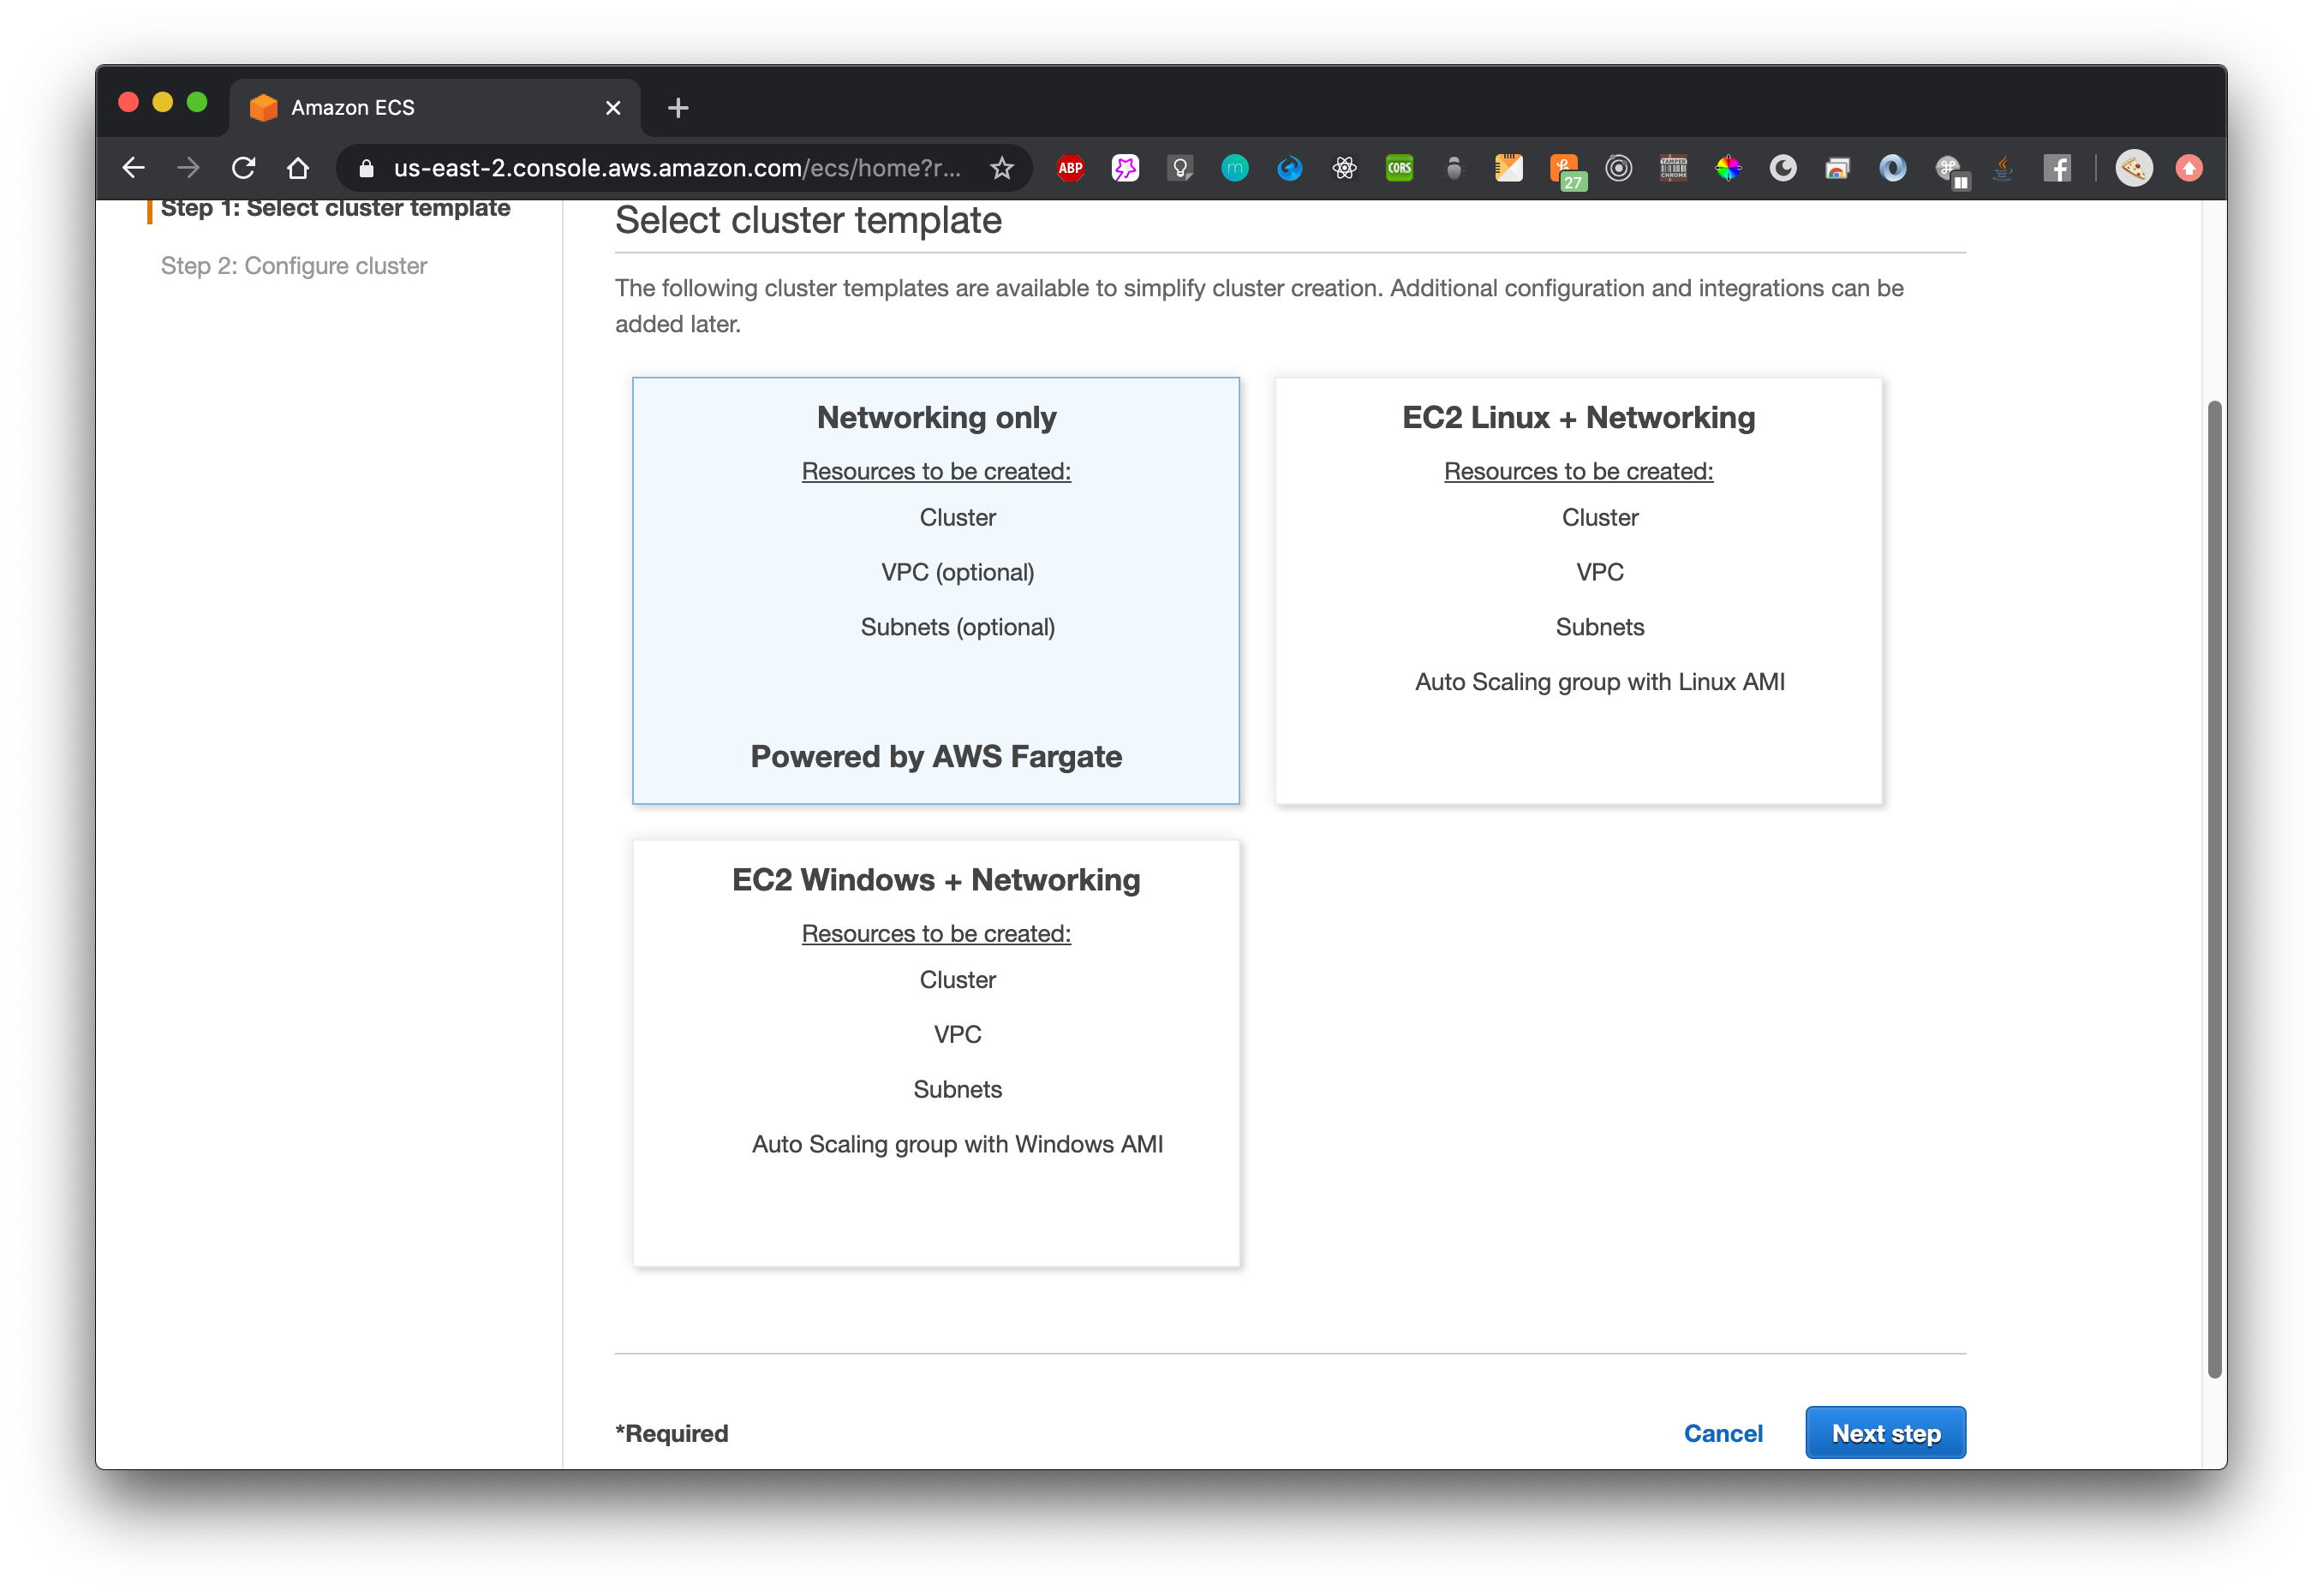Click 'Resources to be created:' under EC2 Linux

[x=1578, y=471]
